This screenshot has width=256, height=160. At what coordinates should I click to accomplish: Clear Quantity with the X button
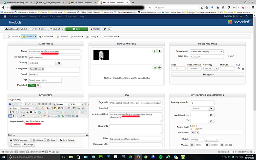click(x=59, y=63)
